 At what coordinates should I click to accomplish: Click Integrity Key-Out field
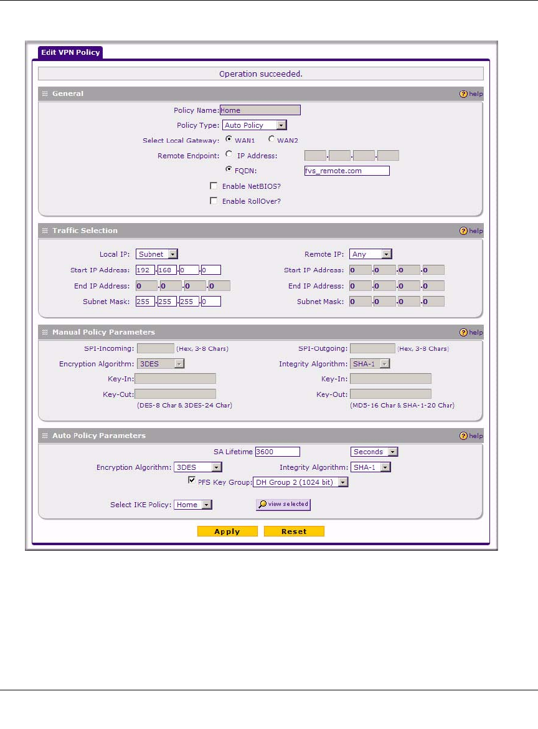(390, 394)
